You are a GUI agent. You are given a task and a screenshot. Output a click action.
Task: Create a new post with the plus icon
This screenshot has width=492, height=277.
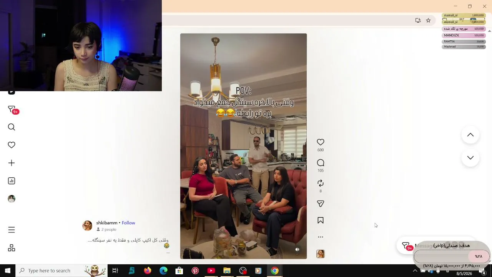(12, 163)
